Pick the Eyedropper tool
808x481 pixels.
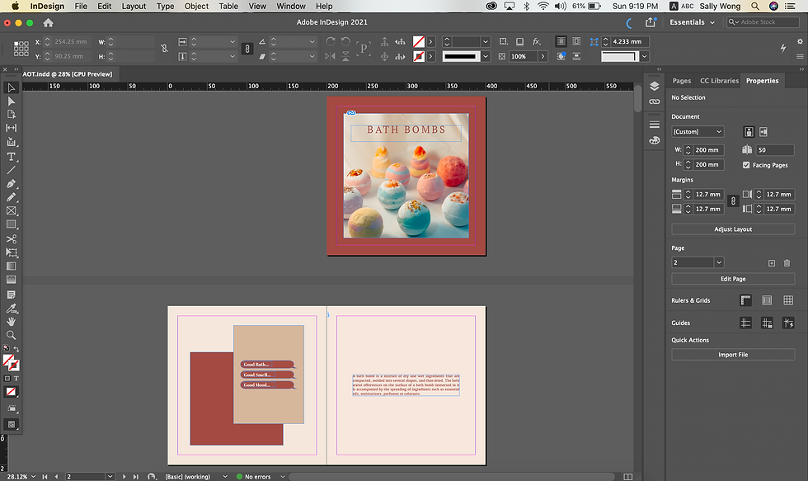pos(12,308)
